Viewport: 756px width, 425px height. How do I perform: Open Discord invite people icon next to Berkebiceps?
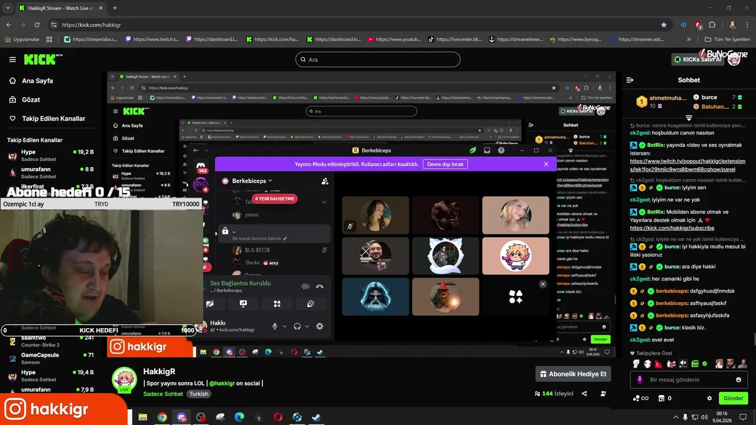click(x=325, y=181)
